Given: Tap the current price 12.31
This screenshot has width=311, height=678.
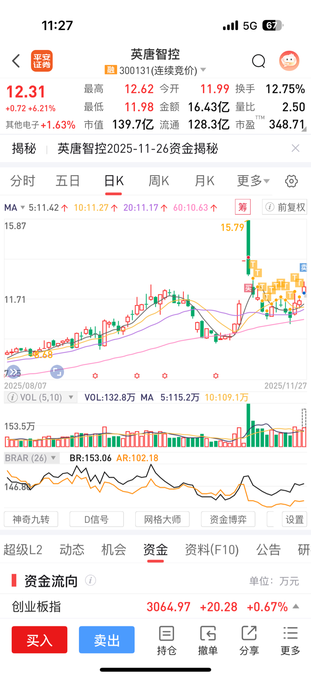Looking at the screenshot, I should pyautogui.click(x=26, y=92).
